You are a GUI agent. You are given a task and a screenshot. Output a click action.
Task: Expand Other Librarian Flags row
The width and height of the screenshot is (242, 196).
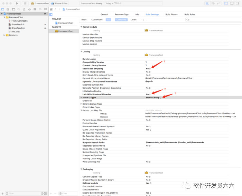pos(81,104)
